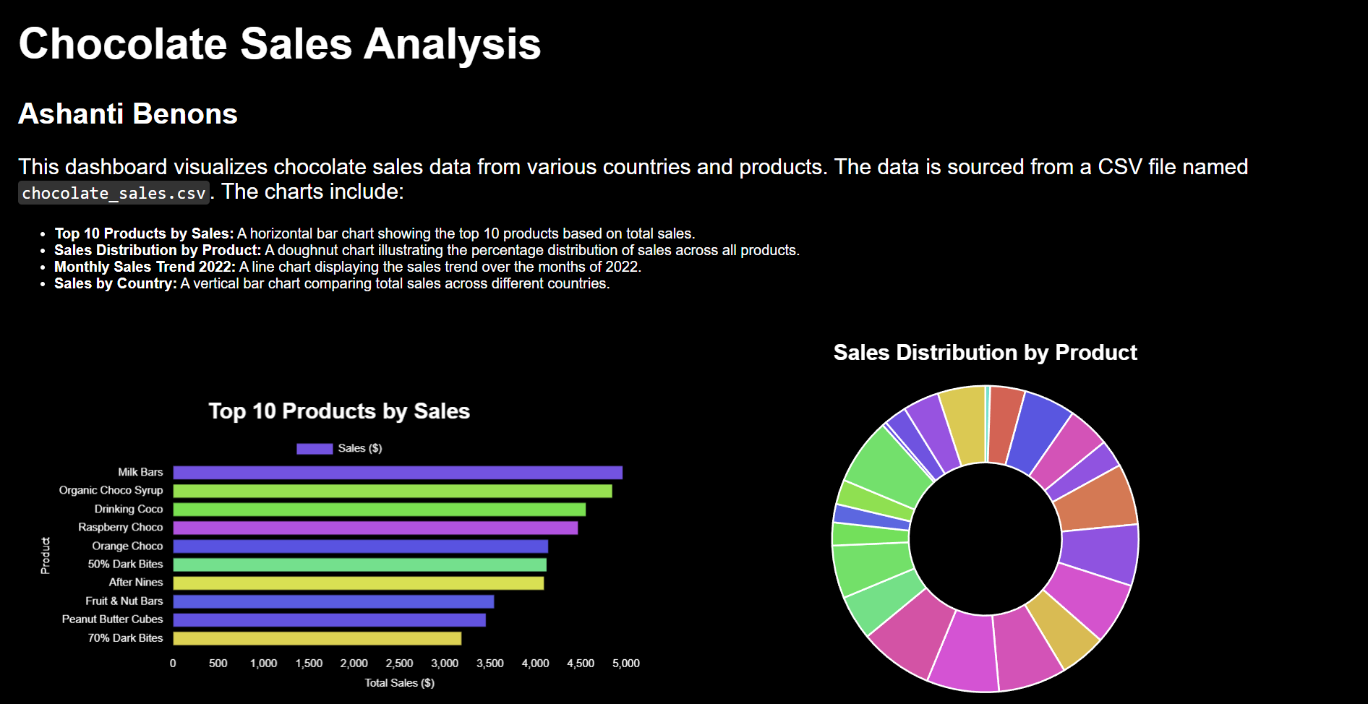This screenshot has width=1368, height=704.
Task: Select the Milk Bars bar
Action: [x=398, y=473]
